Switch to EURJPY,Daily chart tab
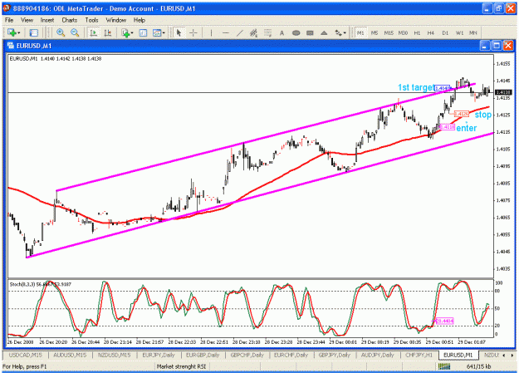The image size is (519, 373). tap(159, 355)
